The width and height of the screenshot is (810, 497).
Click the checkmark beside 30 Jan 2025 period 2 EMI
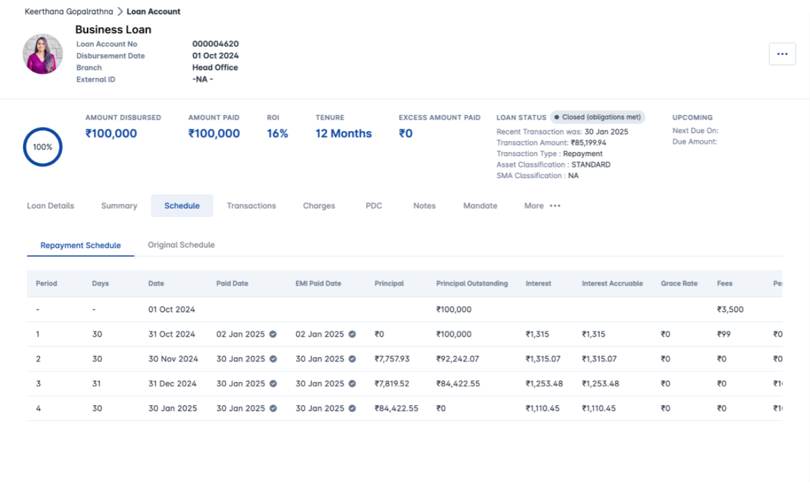point(351,358)
